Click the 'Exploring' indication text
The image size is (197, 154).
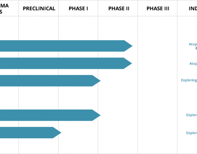189,80
